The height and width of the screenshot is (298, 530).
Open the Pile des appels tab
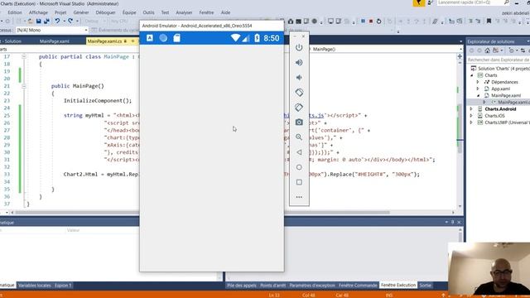point(242,286)
